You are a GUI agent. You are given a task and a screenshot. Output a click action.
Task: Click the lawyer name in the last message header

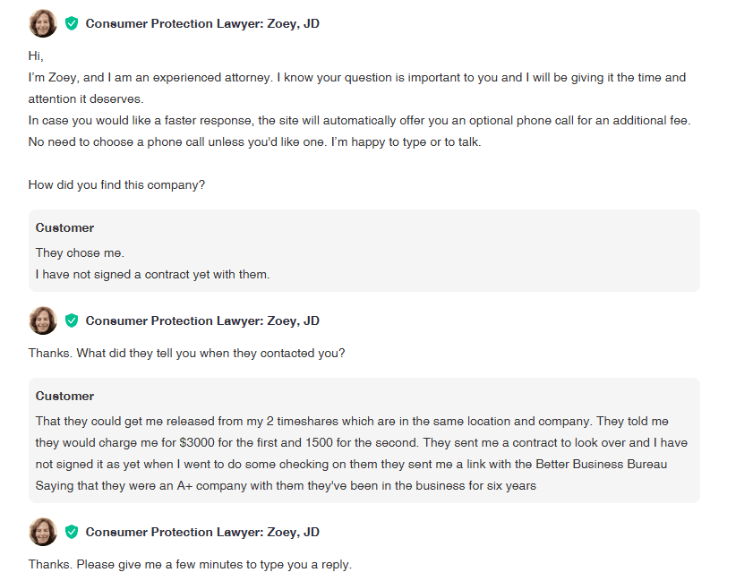click(202, 533)
